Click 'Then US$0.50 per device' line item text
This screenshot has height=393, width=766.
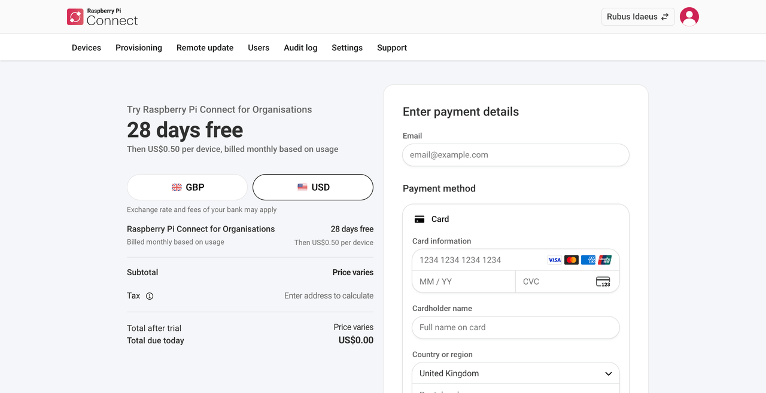pyautogui.click(x=334, y=243)
